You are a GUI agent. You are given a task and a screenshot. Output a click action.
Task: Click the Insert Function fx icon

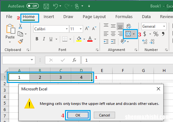74,60
